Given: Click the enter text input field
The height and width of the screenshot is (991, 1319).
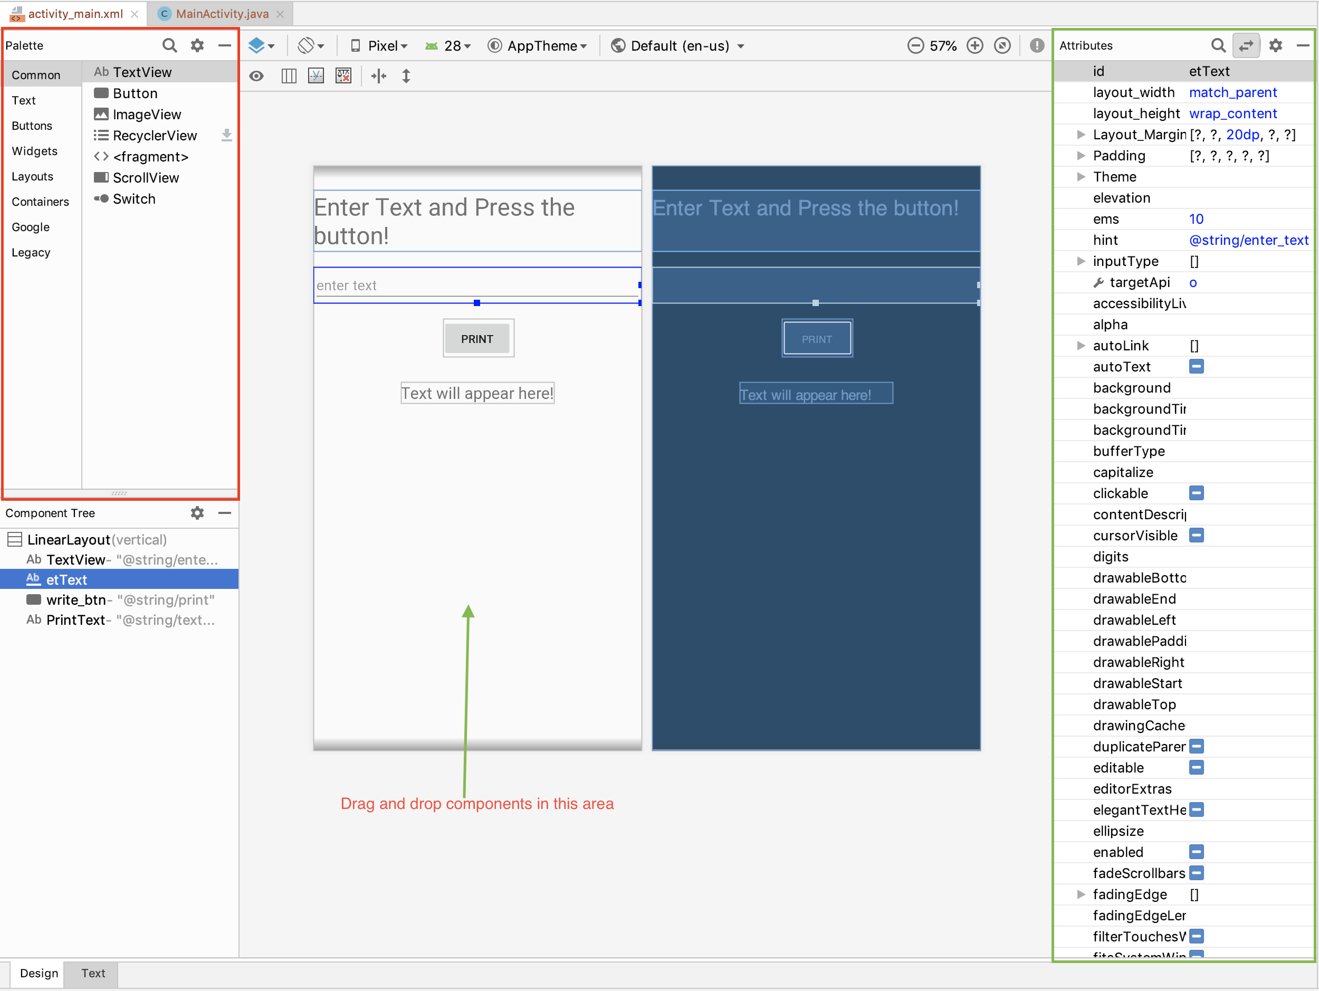Looking at the screenshot, I should point(478,284).
